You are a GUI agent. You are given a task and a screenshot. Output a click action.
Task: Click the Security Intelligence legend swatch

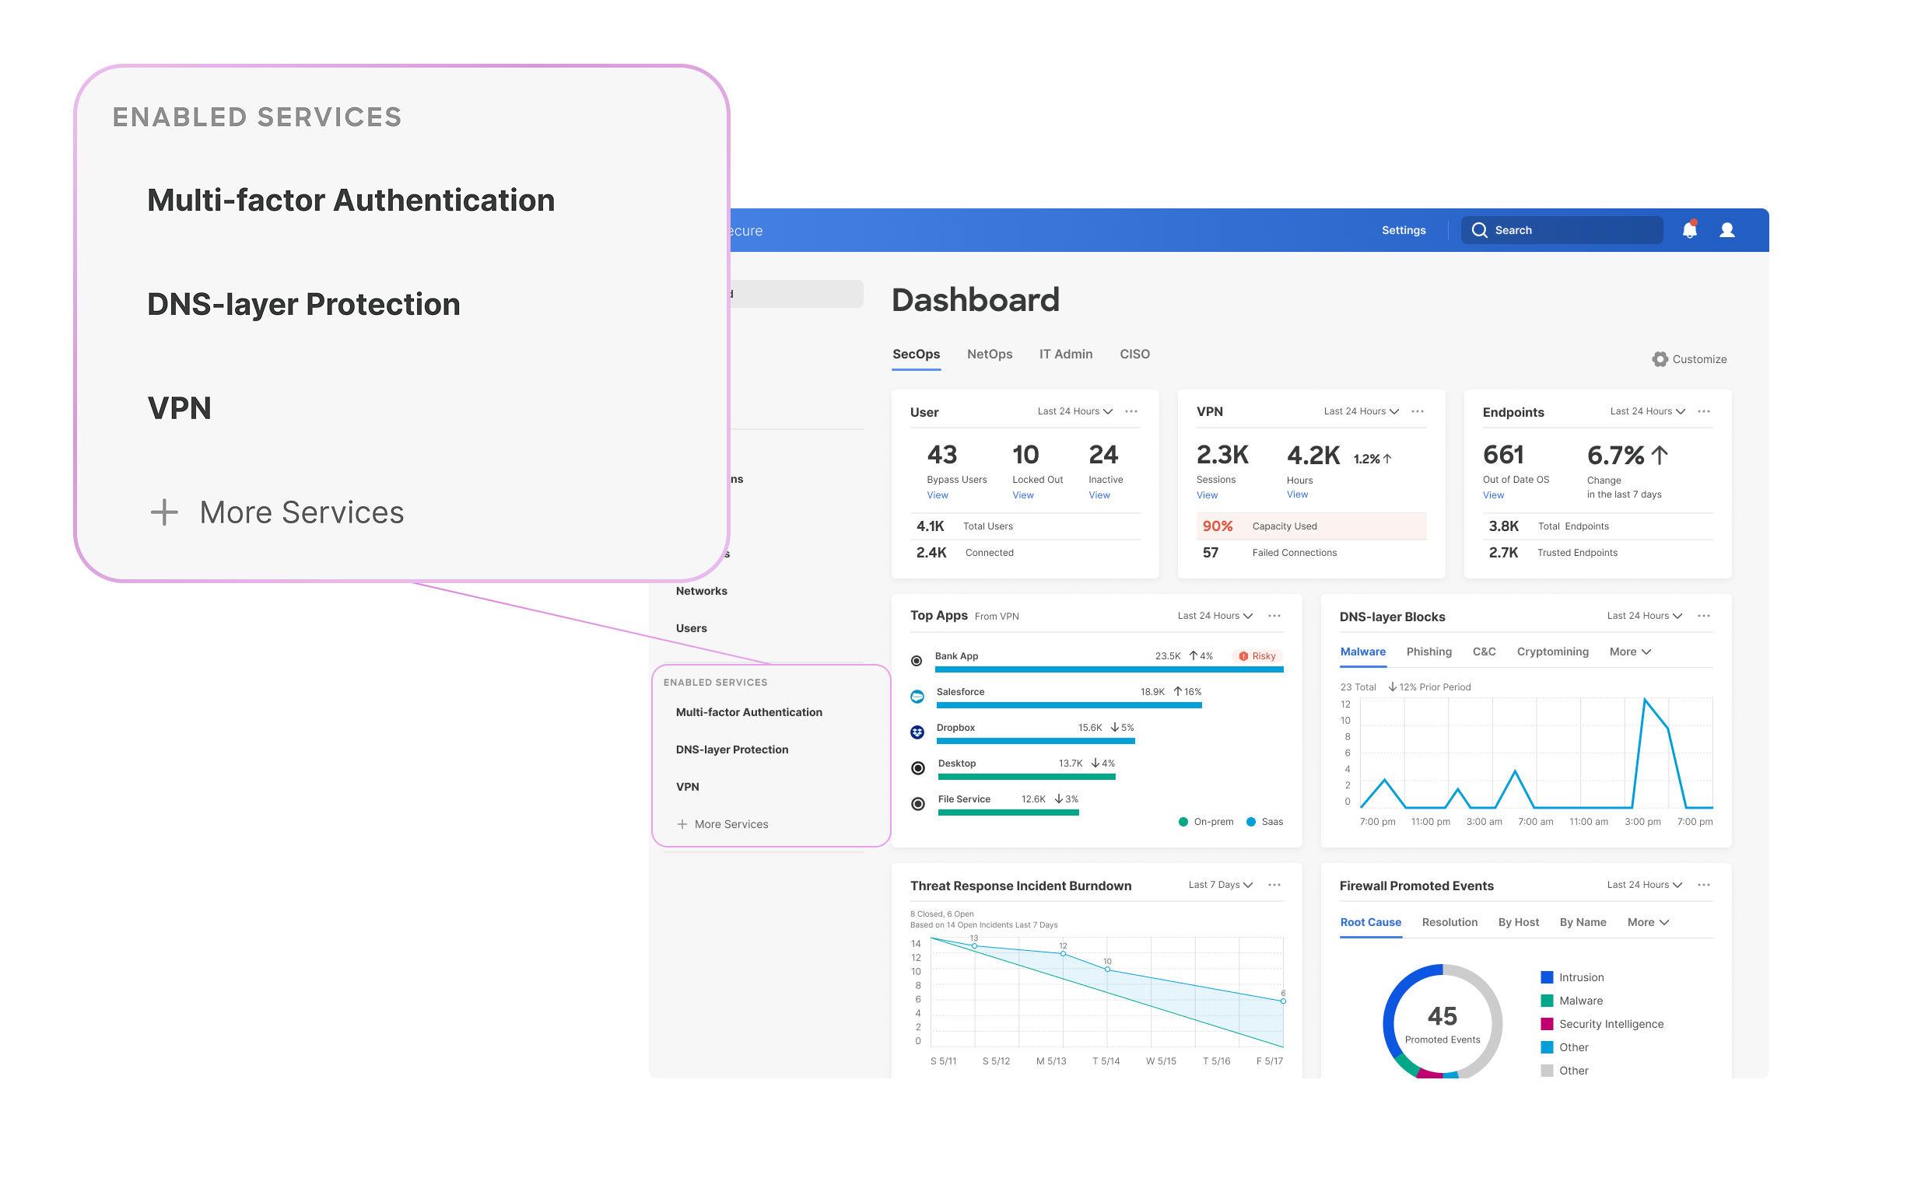coord(1547,1025)
